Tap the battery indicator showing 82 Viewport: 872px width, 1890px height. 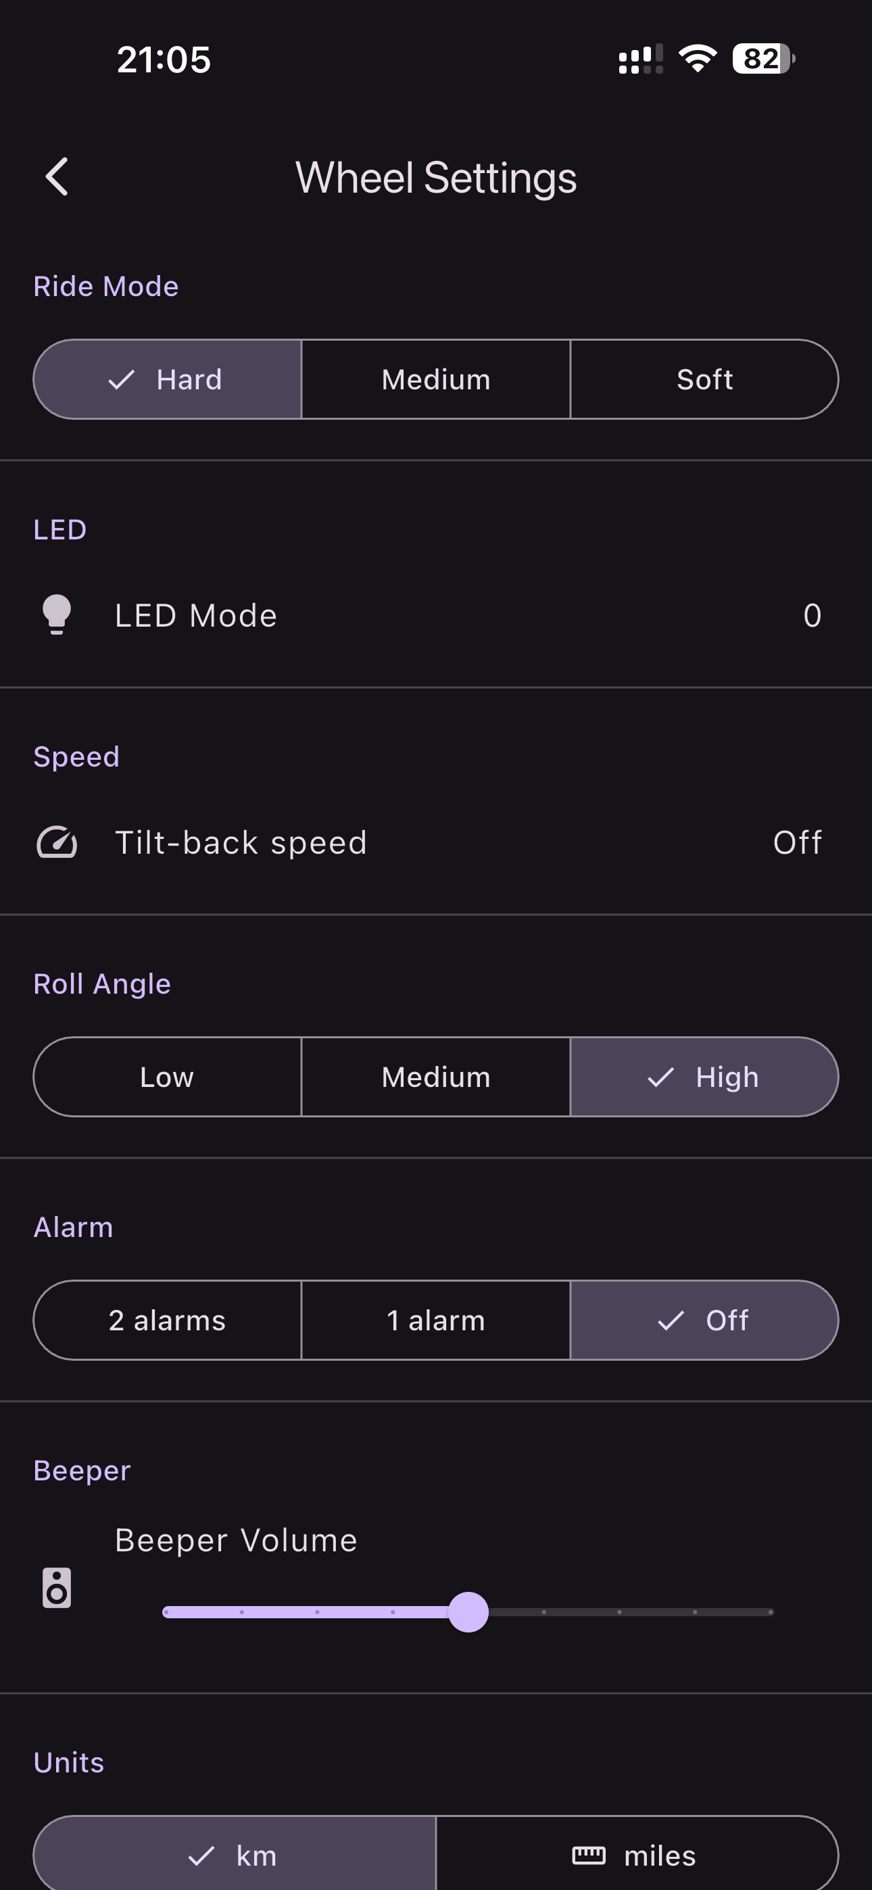(x=763, y=59)
